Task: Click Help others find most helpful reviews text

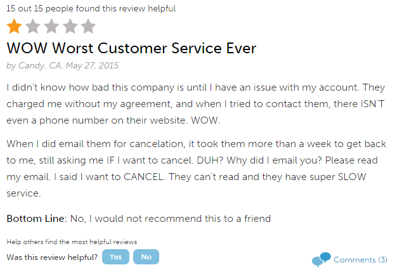Action: [x=72, y=242]
